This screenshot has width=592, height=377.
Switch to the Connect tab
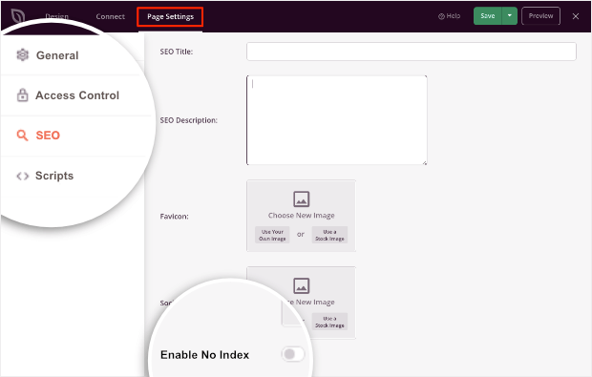[x=110, y=16]
